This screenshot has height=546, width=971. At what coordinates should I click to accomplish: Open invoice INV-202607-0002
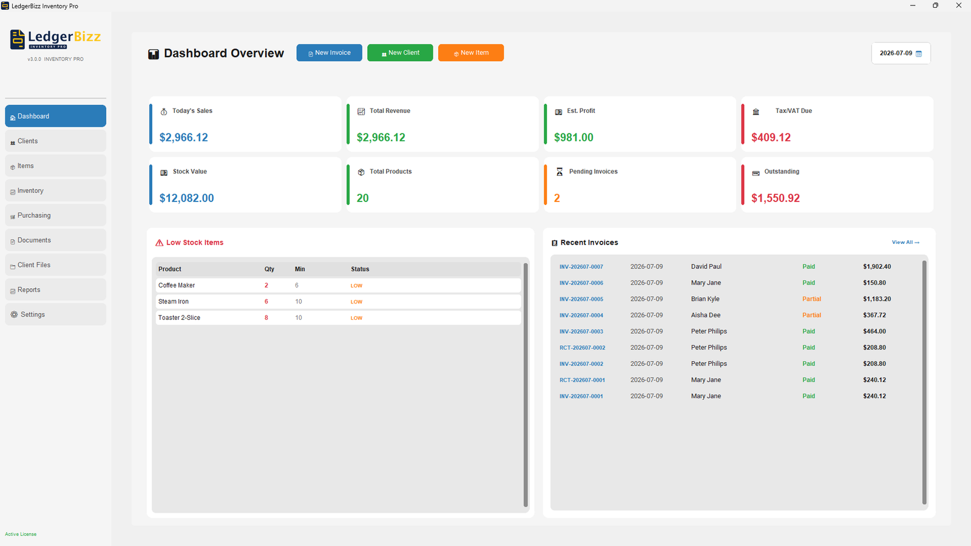tap(581, 364)
